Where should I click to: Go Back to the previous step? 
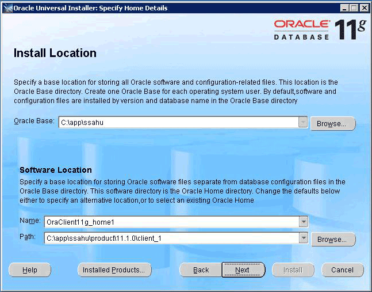(x=201, y=270)
